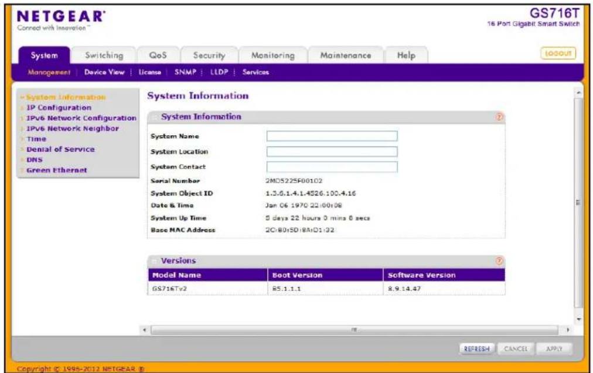The width and height of the screenshot is (593, 373).
Task: Open the QoS tab
Action: [x=158, y=55]
